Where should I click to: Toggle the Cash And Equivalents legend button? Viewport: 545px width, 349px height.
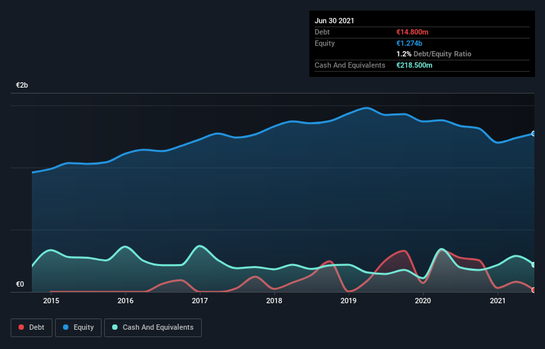[153, 328]
